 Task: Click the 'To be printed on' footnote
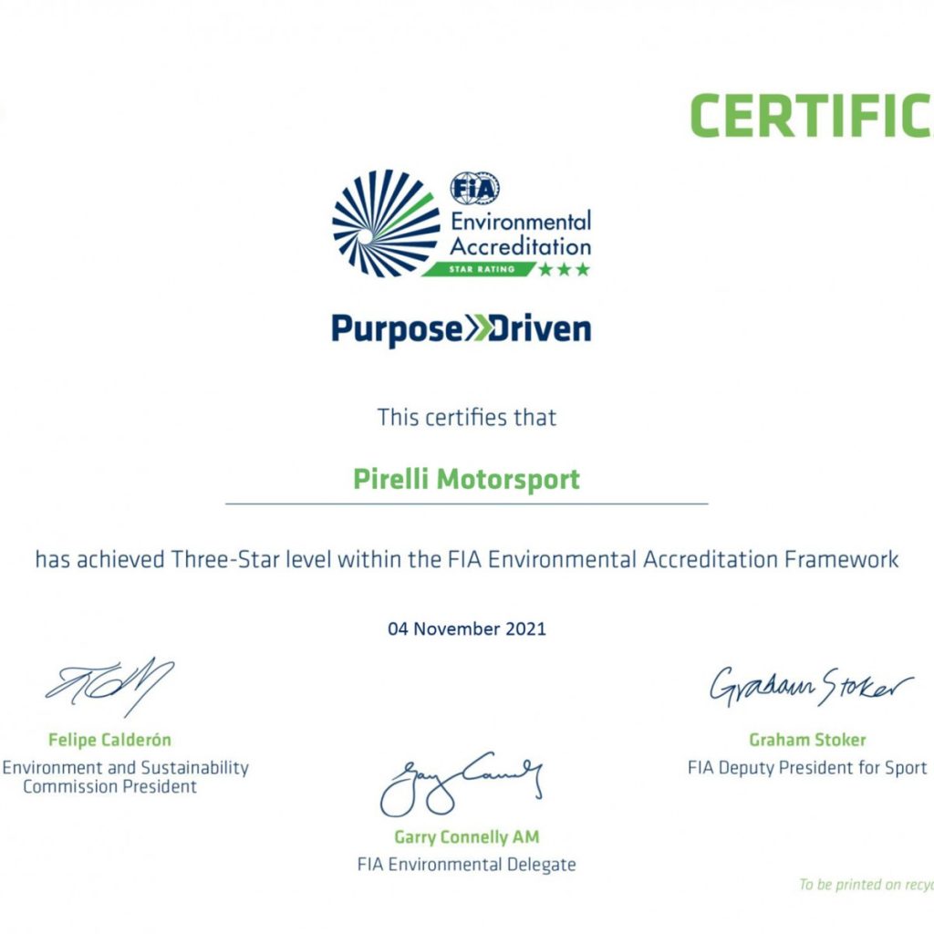pyautogui.click(x=867, y=885)
